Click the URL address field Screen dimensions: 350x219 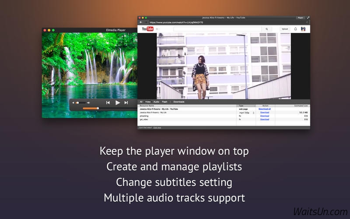[227, 22]
